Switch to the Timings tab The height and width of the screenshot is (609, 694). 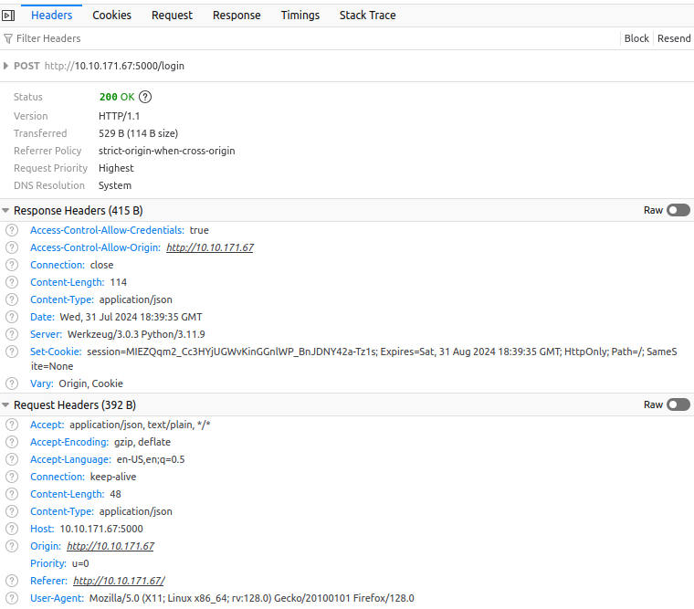pos(300,16)
